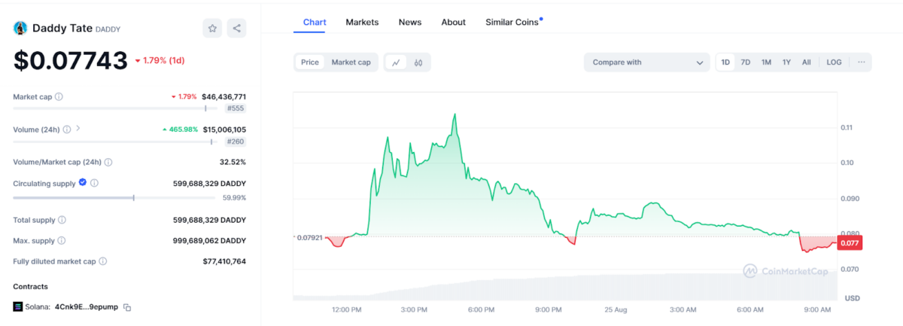Open Max. supply info icon

[61, 241]
